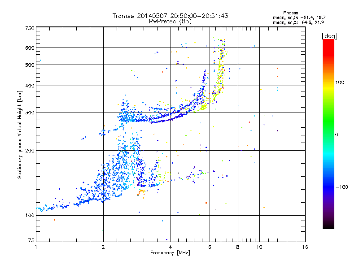This screenshot has height=269, width=359.
Task: Click the y-axis "600" tick label
Action: coord(30,48)
